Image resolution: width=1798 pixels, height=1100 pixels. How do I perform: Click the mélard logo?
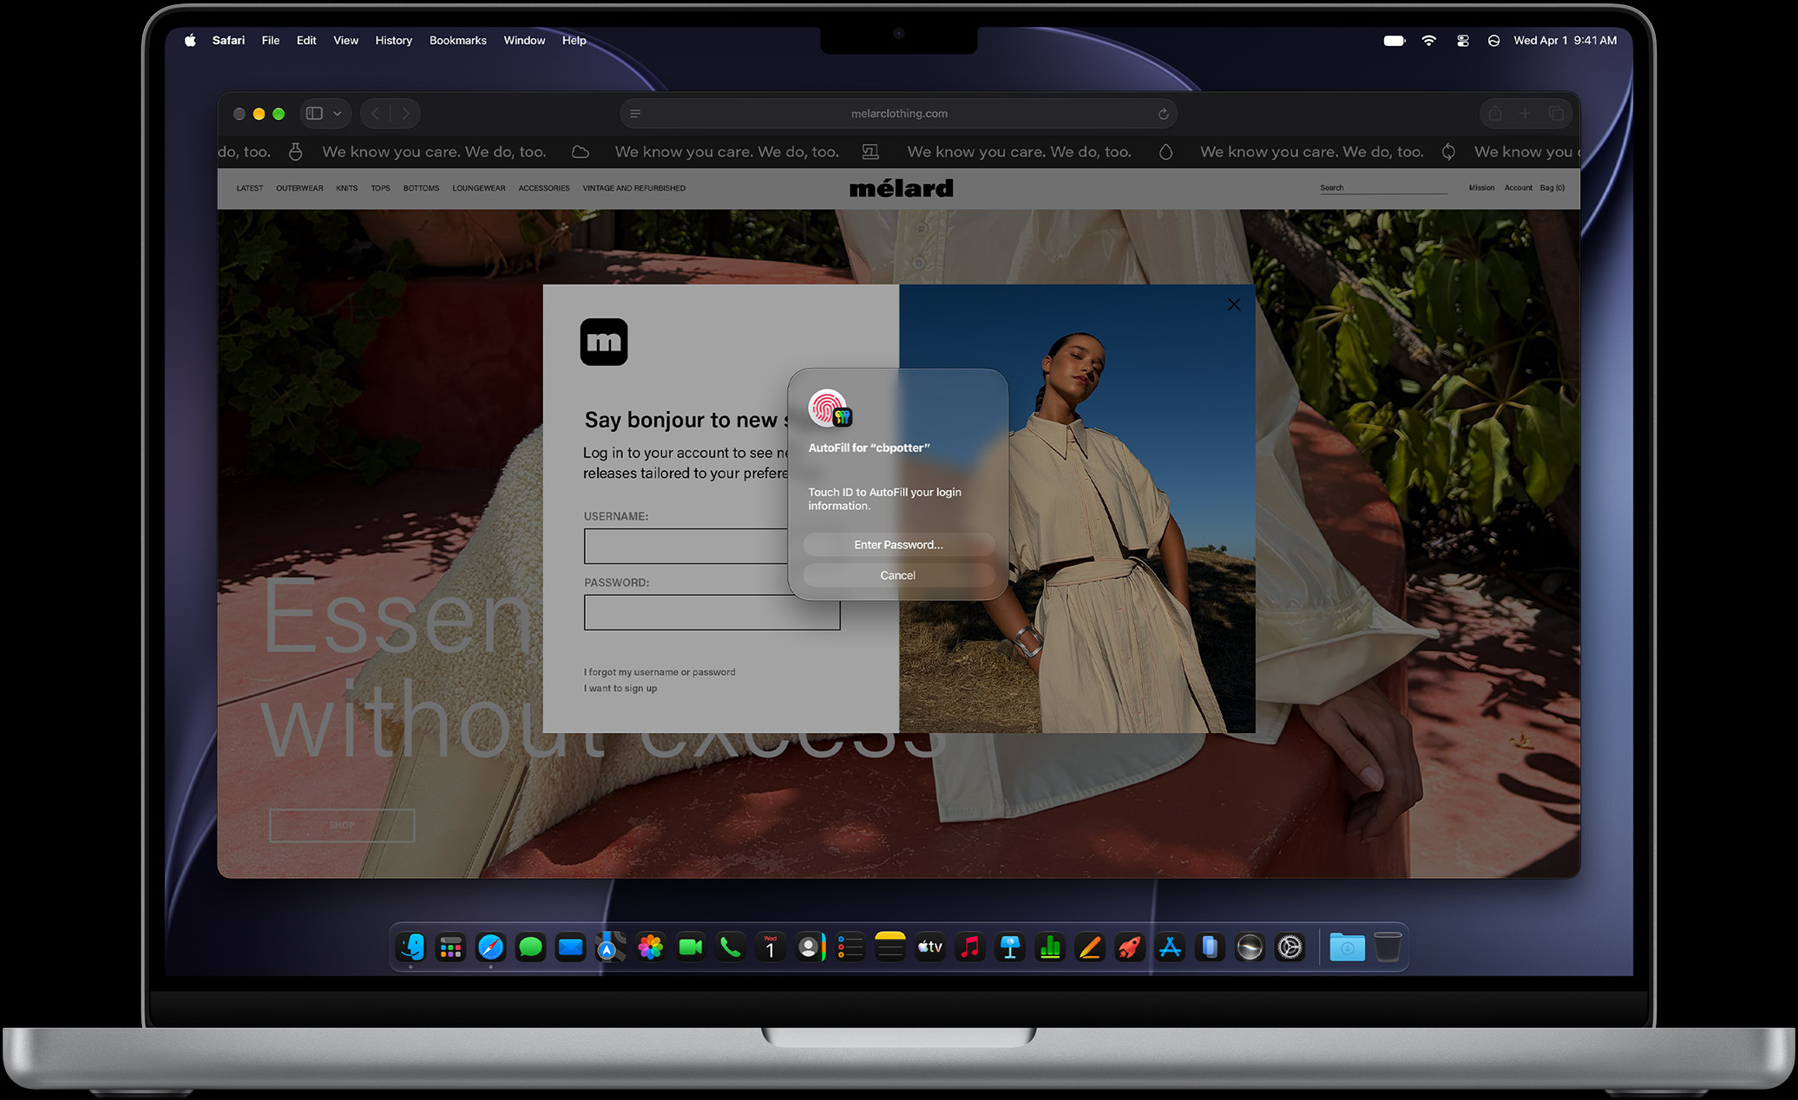[901, 188]
